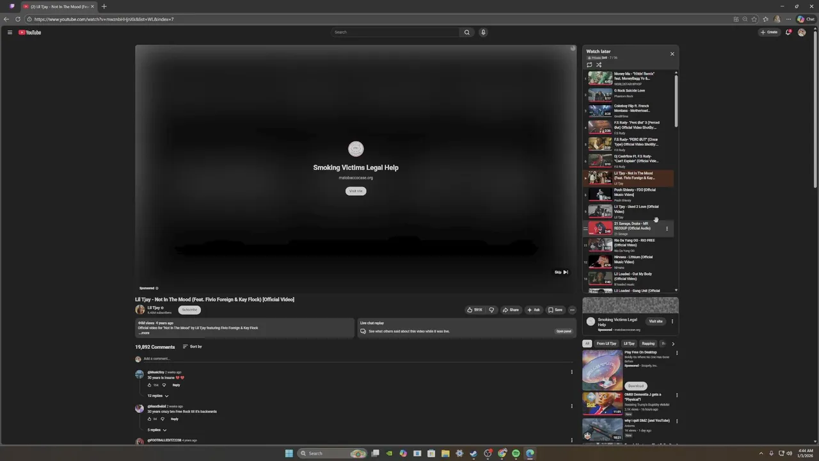Click the Lil Tjay channel avatar
The height and width of the screenshot is (461, 819).
140,310
